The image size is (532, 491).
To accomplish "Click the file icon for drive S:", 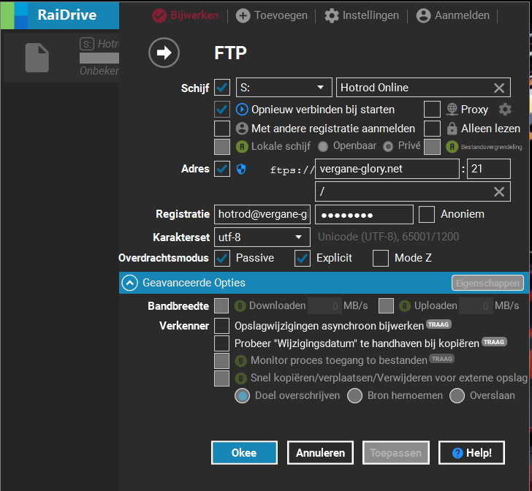I will 37,57.
